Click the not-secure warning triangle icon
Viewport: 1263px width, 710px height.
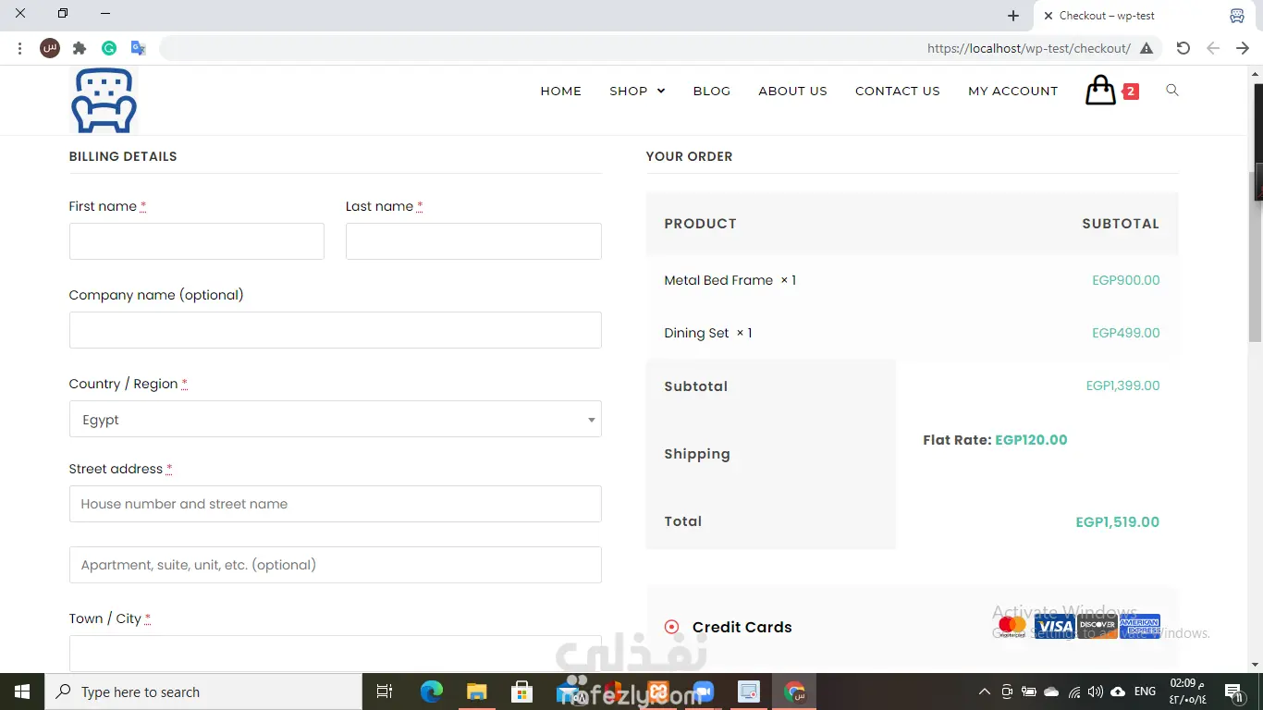click(1147, 48)
